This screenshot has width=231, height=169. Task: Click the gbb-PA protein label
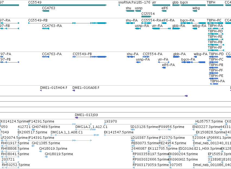179,54
